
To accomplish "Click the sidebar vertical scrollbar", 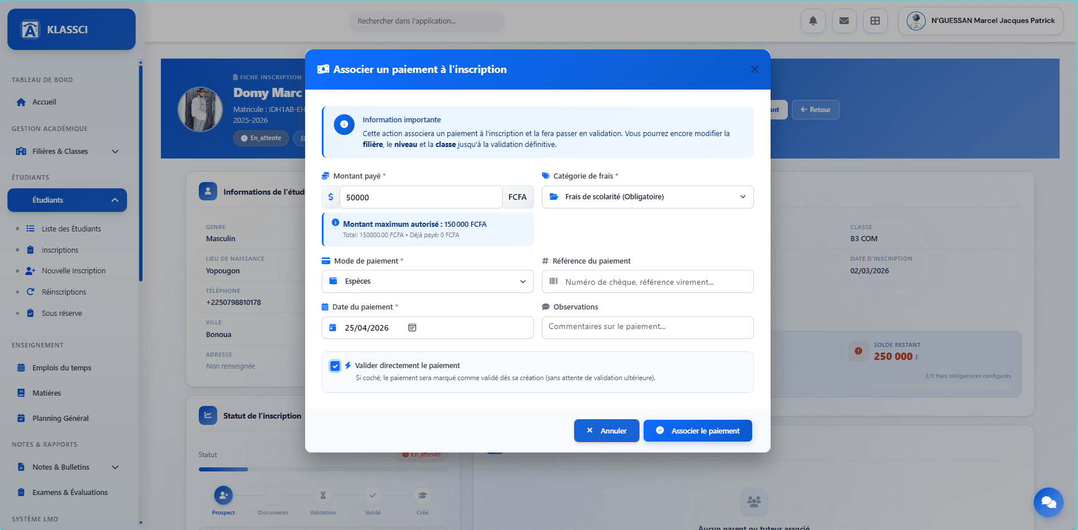I will 141,172.
